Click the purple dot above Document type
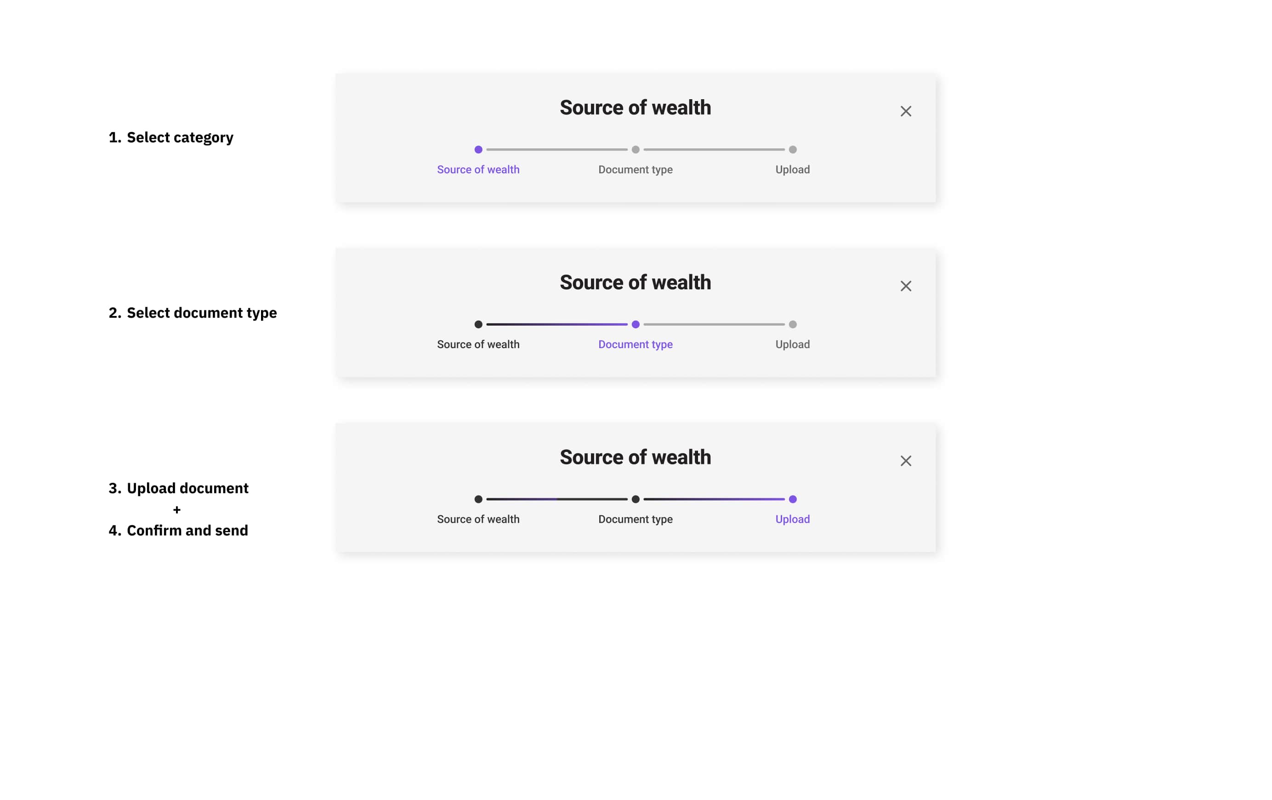The image size is (1272, 800). (636, 325)
